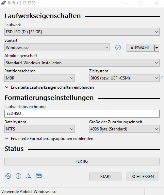This screenshot has width=164, height=195.
Task: Open the Partitionsschema MBR dropdown
Action: coord(39,78)
